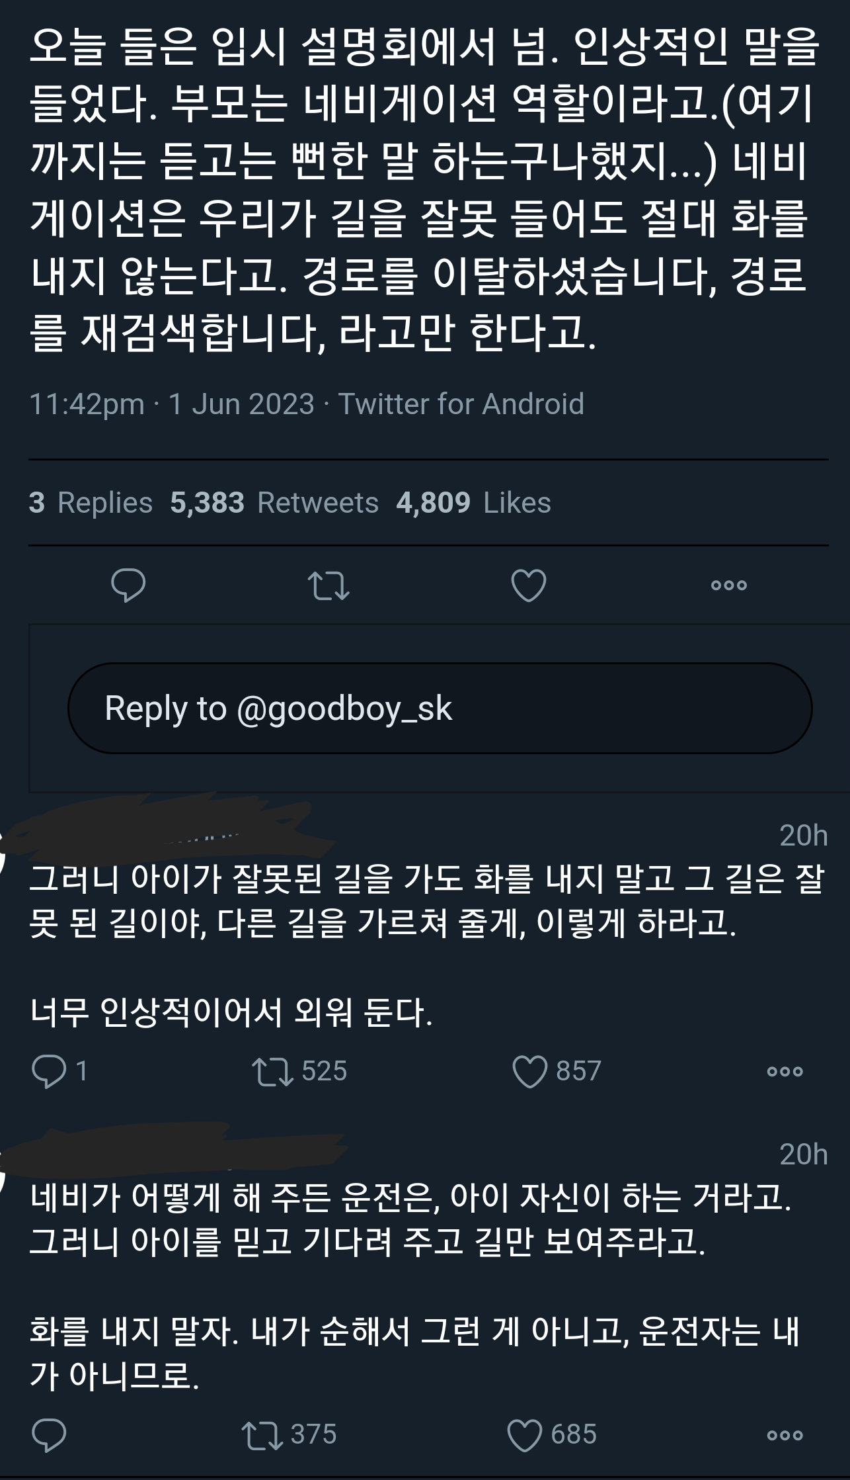Open the second reply's 20h timestamp
The image size is (850, 1480).
[803, 1154]
